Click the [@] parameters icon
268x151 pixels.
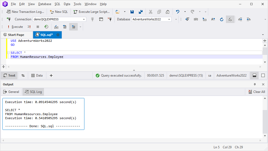[x=196, y=19]
